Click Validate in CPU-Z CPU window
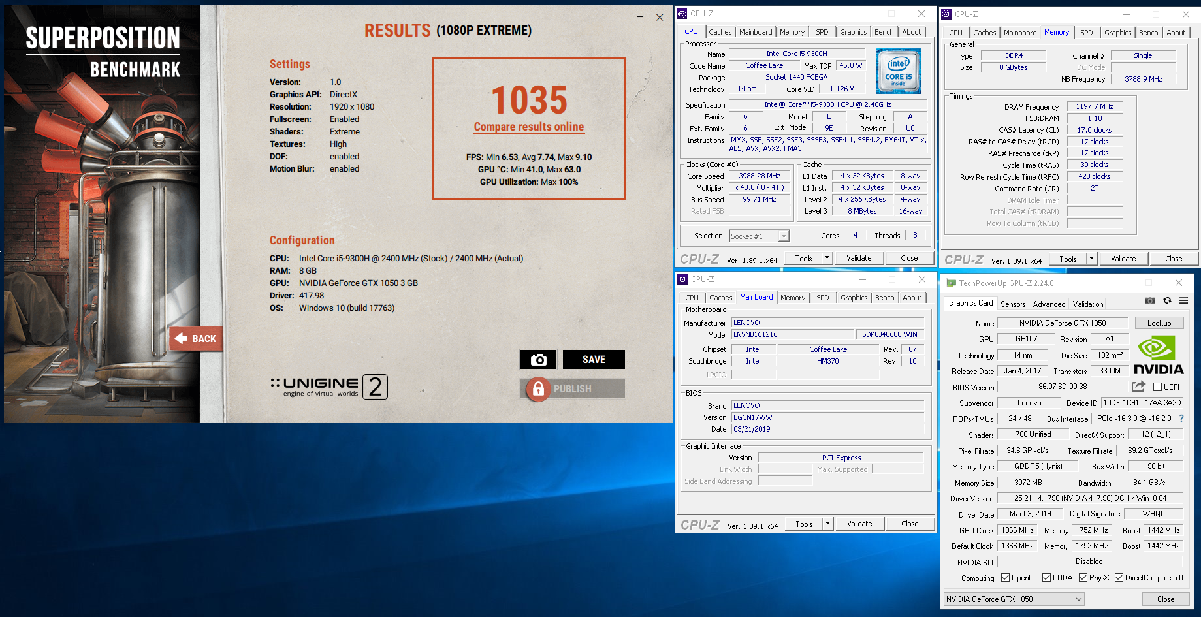This screenshot has width=1201, height=617. coord(859,258)
